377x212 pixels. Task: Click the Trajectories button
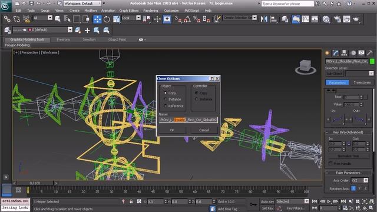click(x=362, y=82)
